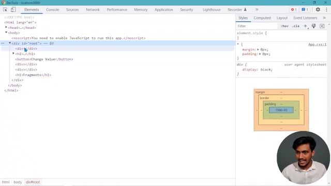Viewport: 331px width, 186px height.
Task: Open the Lighthouse tab
Action: [212, 10]
